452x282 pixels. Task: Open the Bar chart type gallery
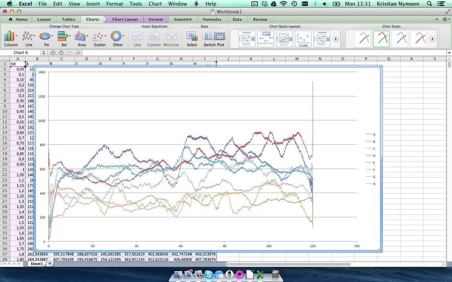(x=64, y=38)
